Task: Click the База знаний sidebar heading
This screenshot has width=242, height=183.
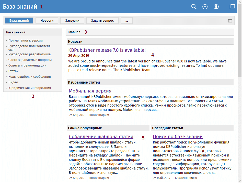Action: point(16,32)
